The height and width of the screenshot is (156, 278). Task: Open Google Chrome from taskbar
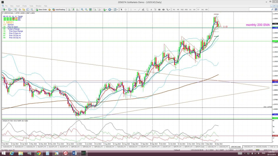(x=39, y=153)
